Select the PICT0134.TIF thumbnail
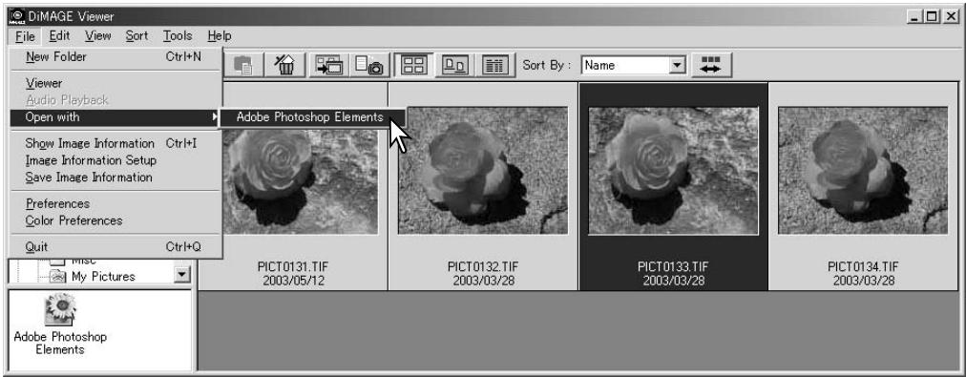 pos(863,171)
